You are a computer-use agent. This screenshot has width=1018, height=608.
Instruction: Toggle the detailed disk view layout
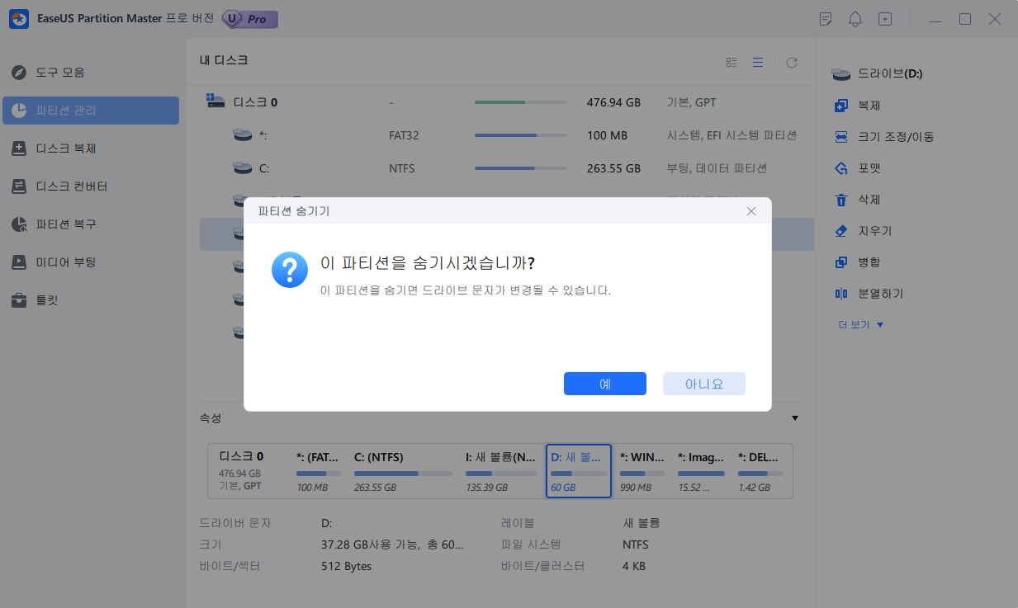(732, 62)
